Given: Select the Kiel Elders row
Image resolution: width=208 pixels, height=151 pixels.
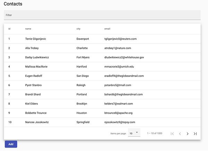Looking at the screenshot, I should [102, 104].
